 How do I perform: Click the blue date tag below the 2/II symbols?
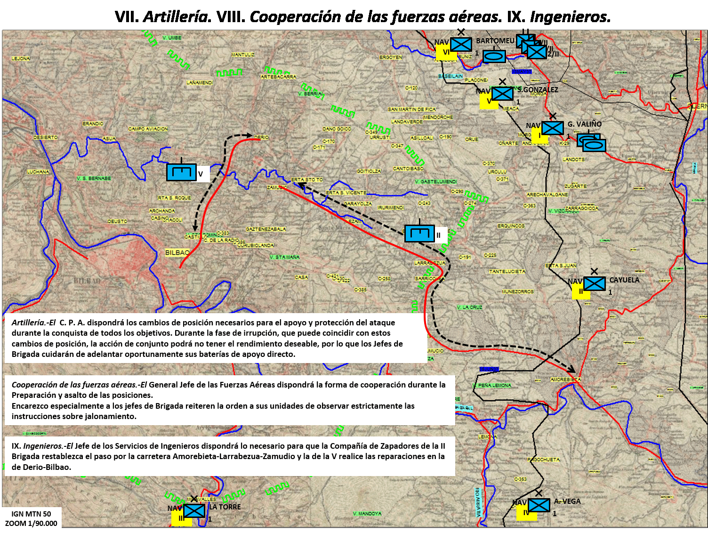[x=522, y=72]
